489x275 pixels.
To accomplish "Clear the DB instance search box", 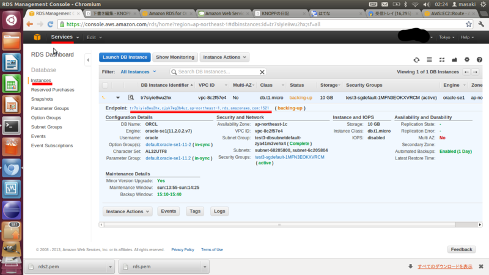I will (x=262, y=72).
